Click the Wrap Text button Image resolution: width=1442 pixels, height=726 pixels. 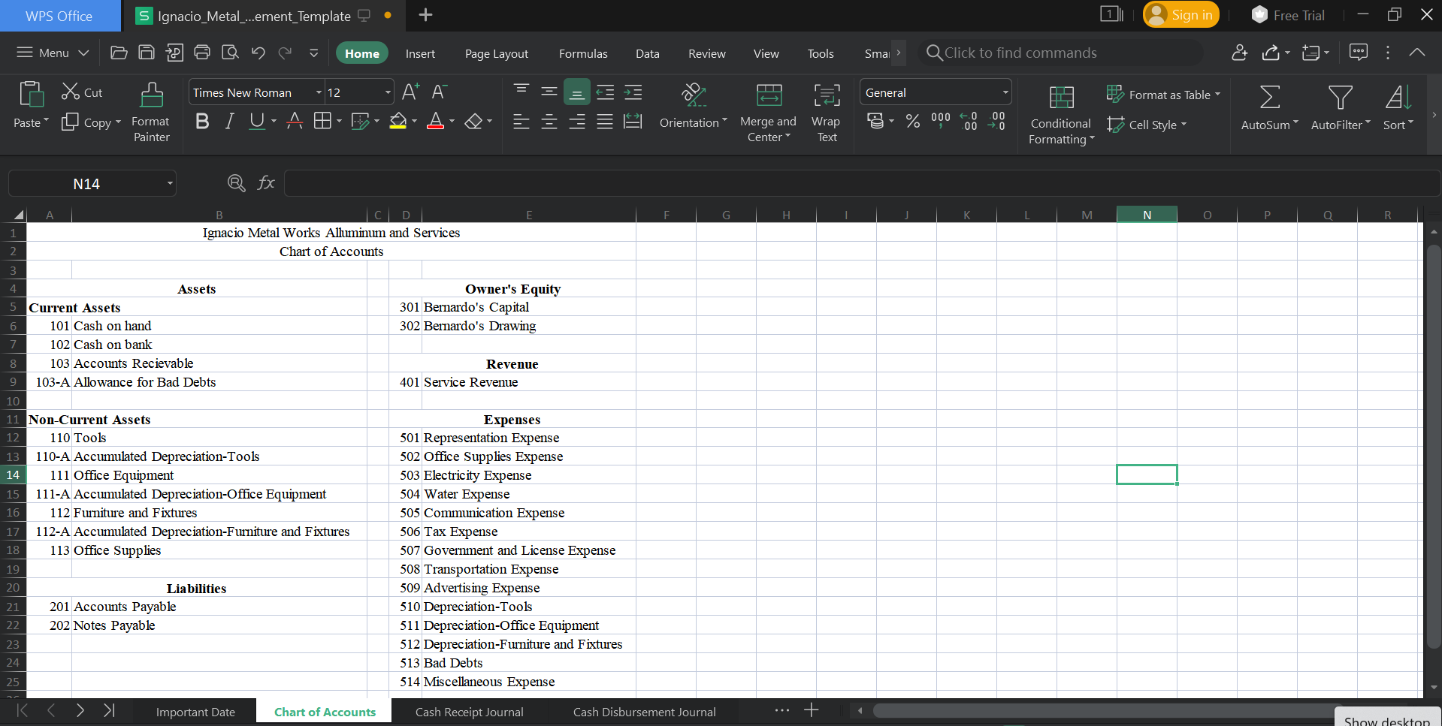[827, 113]
